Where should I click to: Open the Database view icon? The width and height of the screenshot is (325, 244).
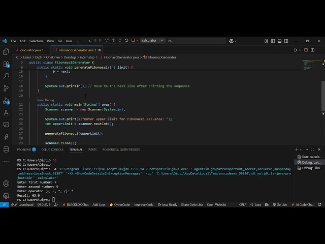[x=6, y=149]
